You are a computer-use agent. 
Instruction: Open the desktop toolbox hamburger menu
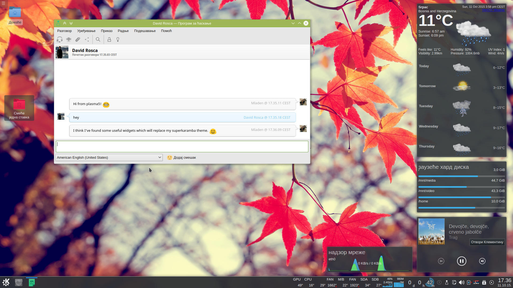tap(3, 3)
